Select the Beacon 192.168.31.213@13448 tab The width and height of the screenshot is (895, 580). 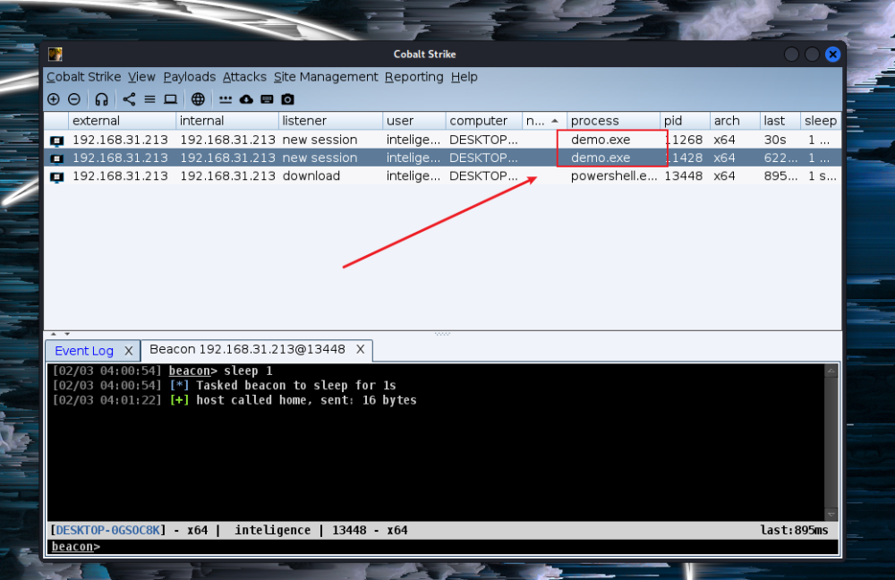247,349
